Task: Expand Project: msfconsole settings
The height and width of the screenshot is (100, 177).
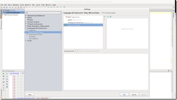Action: pyautogui.click(x=26, y=24)
